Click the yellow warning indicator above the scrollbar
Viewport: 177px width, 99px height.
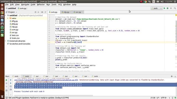[176, 15]
